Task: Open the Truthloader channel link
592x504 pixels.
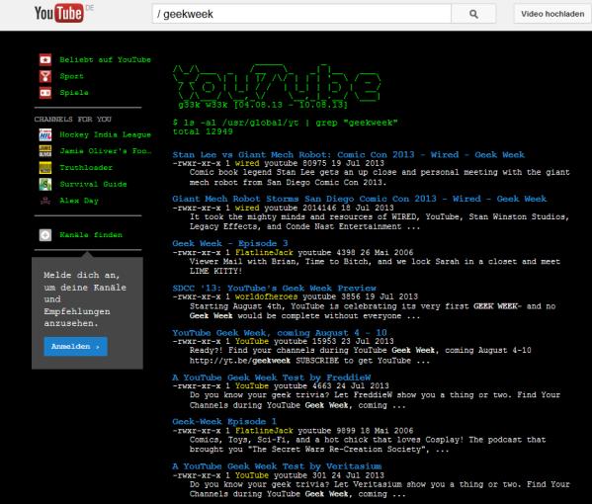Action: pyautogui.click(x=86, y=168)
